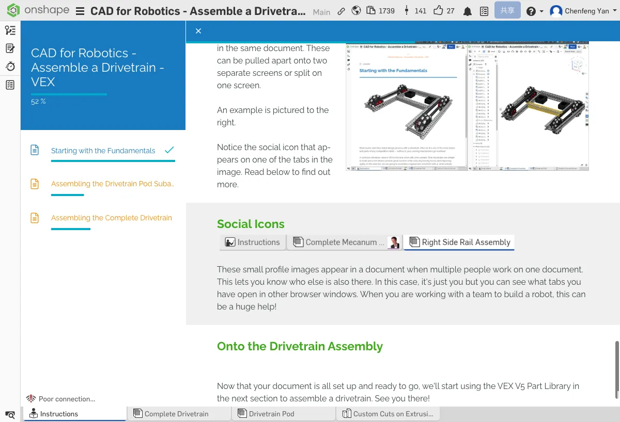This screenshot has height=422, width=620.
Task: Switch to the Complete Drivetrain tab
Action: click(176, 414)
